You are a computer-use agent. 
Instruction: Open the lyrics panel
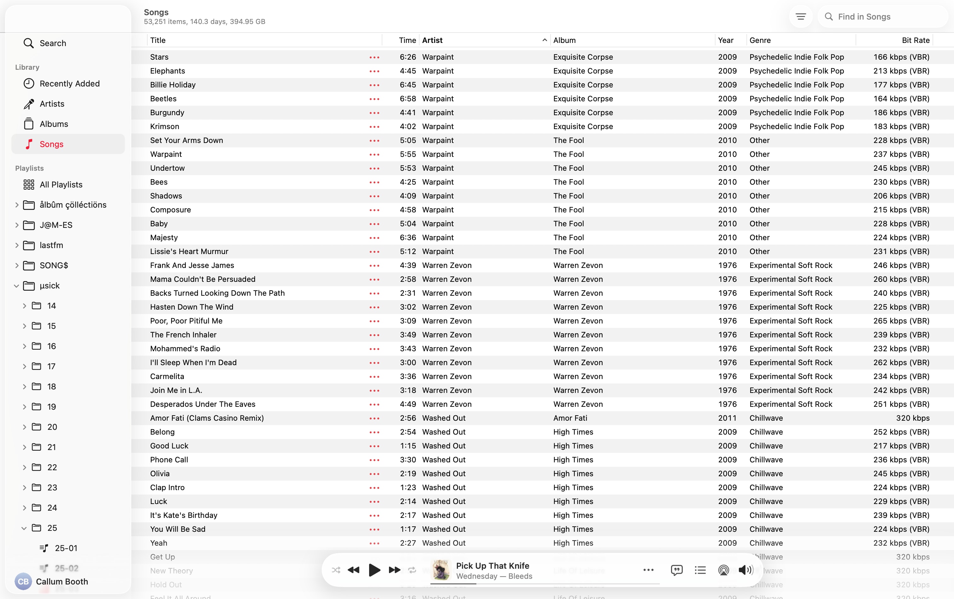(676, 570)
